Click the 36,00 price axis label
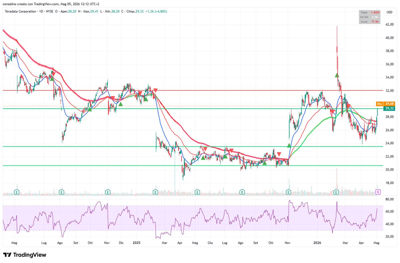Viewport: 400px width, 263px height. pyautogui.click(x=389, y=64)
